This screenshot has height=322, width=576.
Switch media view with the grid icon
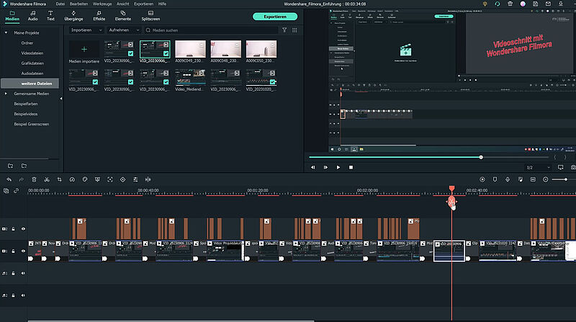(x=294, y=30)
